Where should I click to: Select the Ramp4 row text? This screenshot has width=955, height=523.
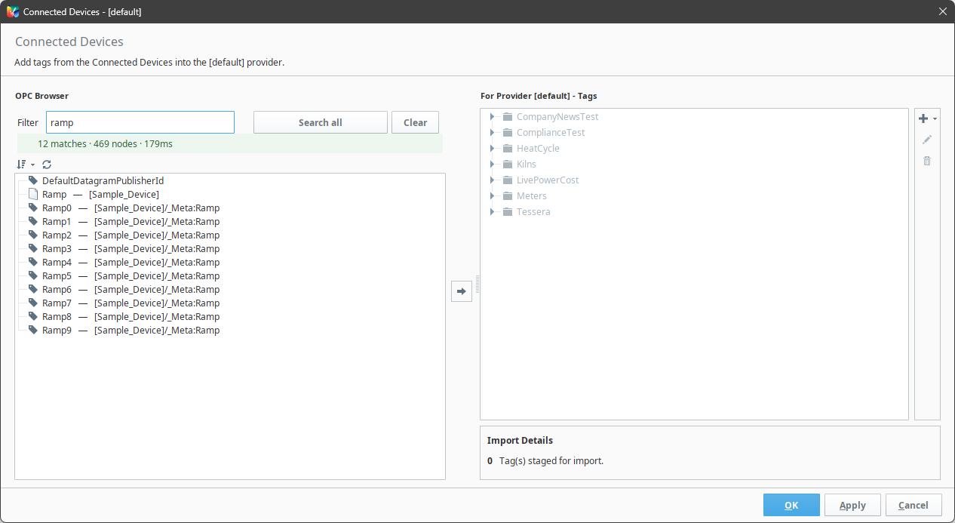pos(131,262)
